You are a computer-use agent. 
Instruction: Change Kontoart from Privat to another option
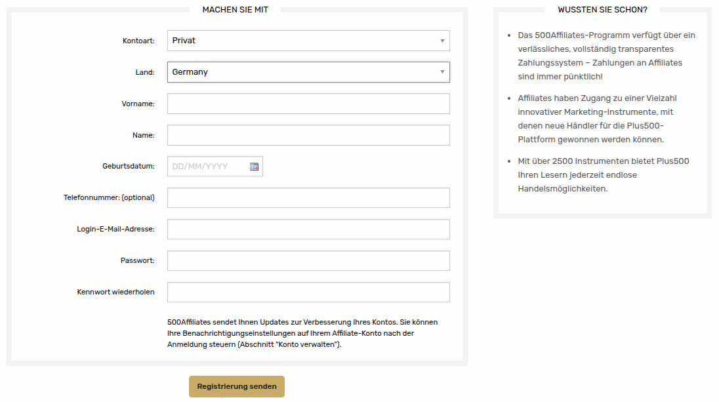[308, 40]
